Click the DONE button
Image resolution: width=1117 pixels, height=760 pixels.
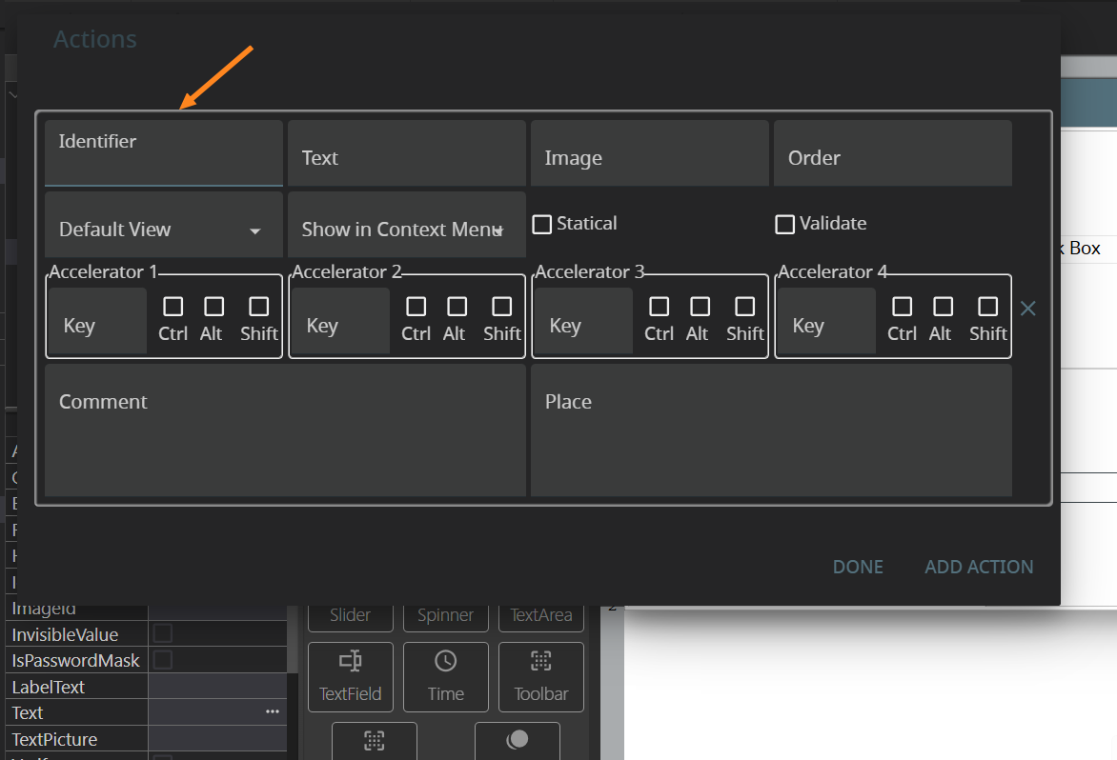[x=858, y=567]
